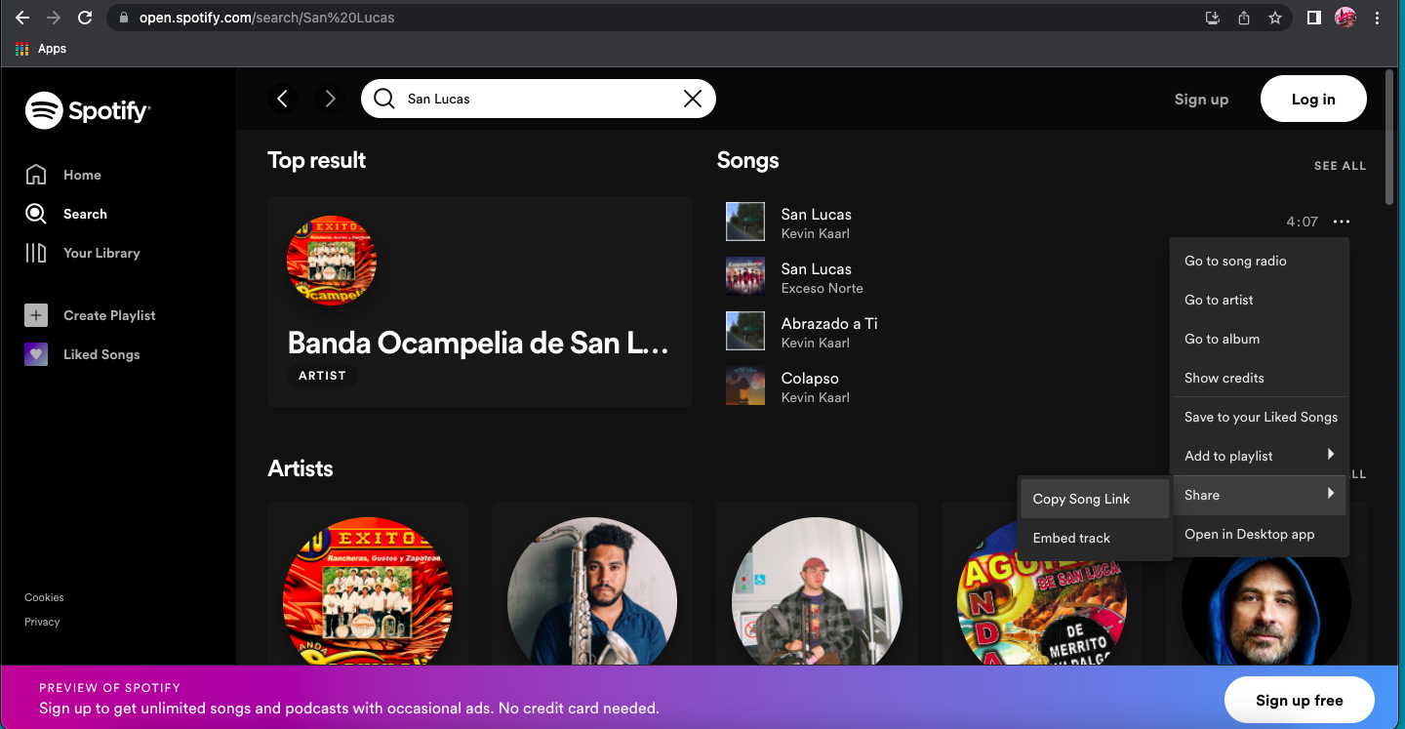Click the search input field
This screenshot has height=729, width=1405.
(538, 99)
